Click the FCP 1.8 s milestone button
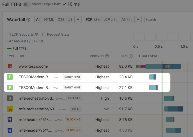The image size is (193, 137). pyautogui.click(x=93, y=20)
